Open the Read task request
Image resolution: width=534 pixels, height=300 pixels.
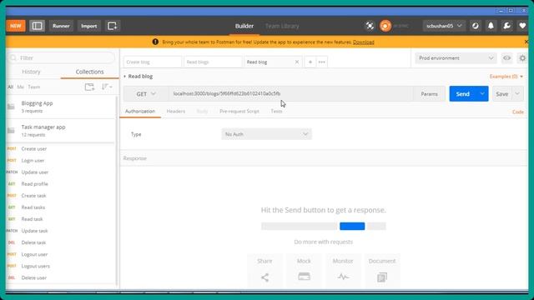pos(32,219)
